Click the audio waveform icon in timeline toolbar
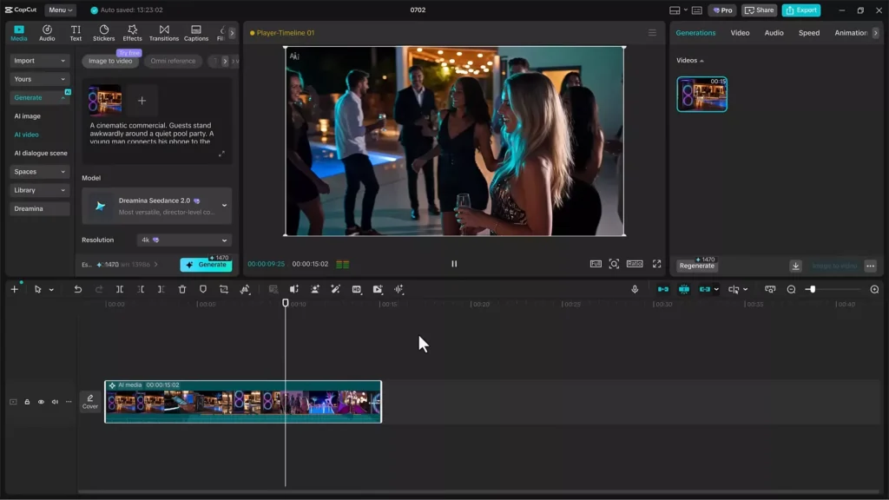This screenshot has height=500, width=889. click(398, 289)
